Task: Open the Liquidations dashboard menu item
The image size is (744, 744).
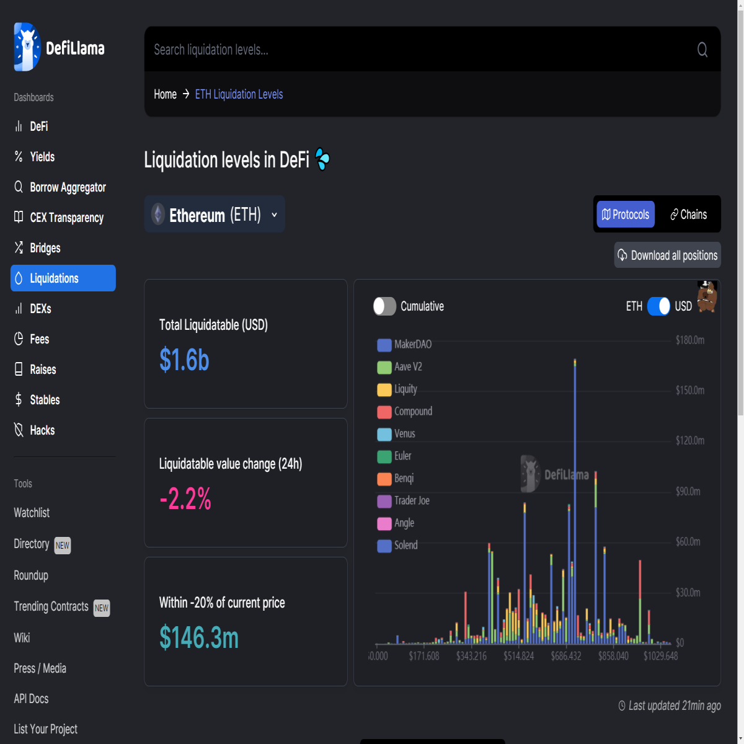Action: [x=63, y=278]
